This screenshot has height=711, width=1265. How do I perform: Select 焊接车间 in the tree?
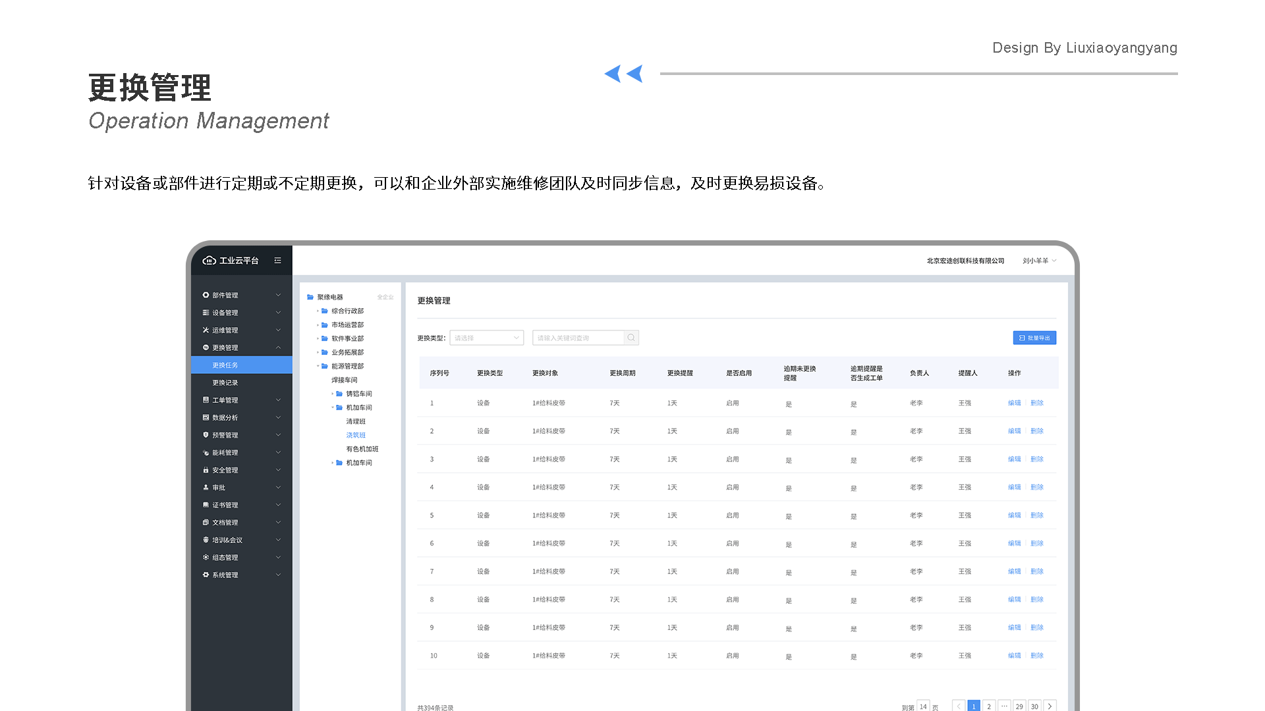coord(345,380)
